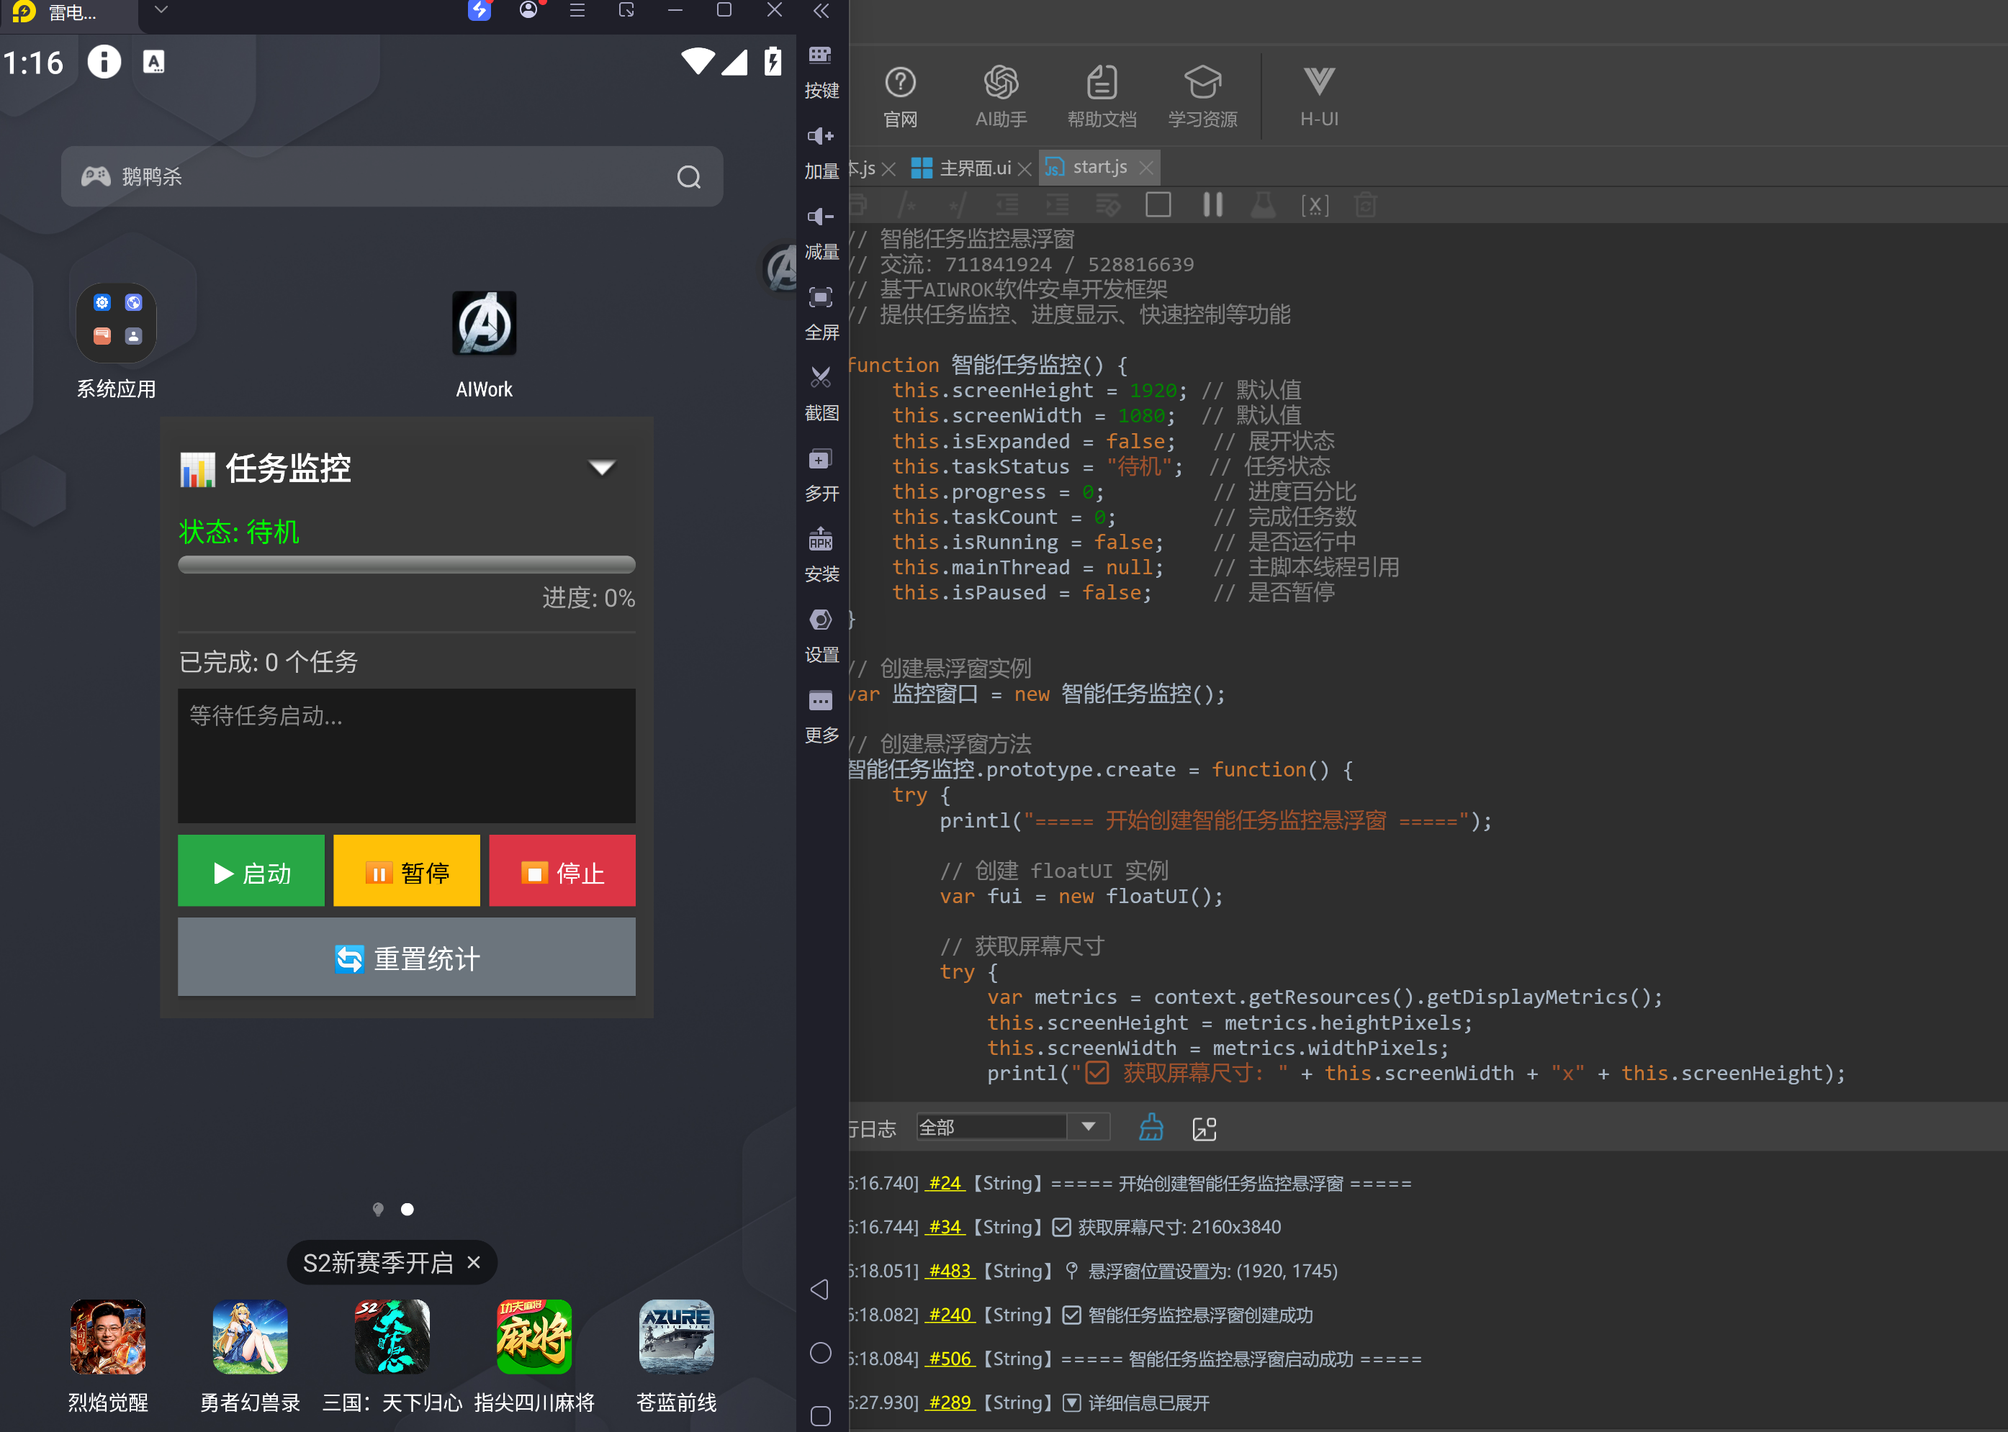Click the decrease indent toolbar icon
The height and width of the screenshot is (1432, 2008).
[1007, 204]
